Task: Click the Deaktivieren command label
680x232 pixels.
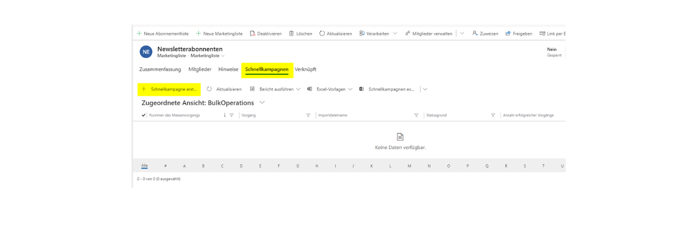Action: (269, 33)
